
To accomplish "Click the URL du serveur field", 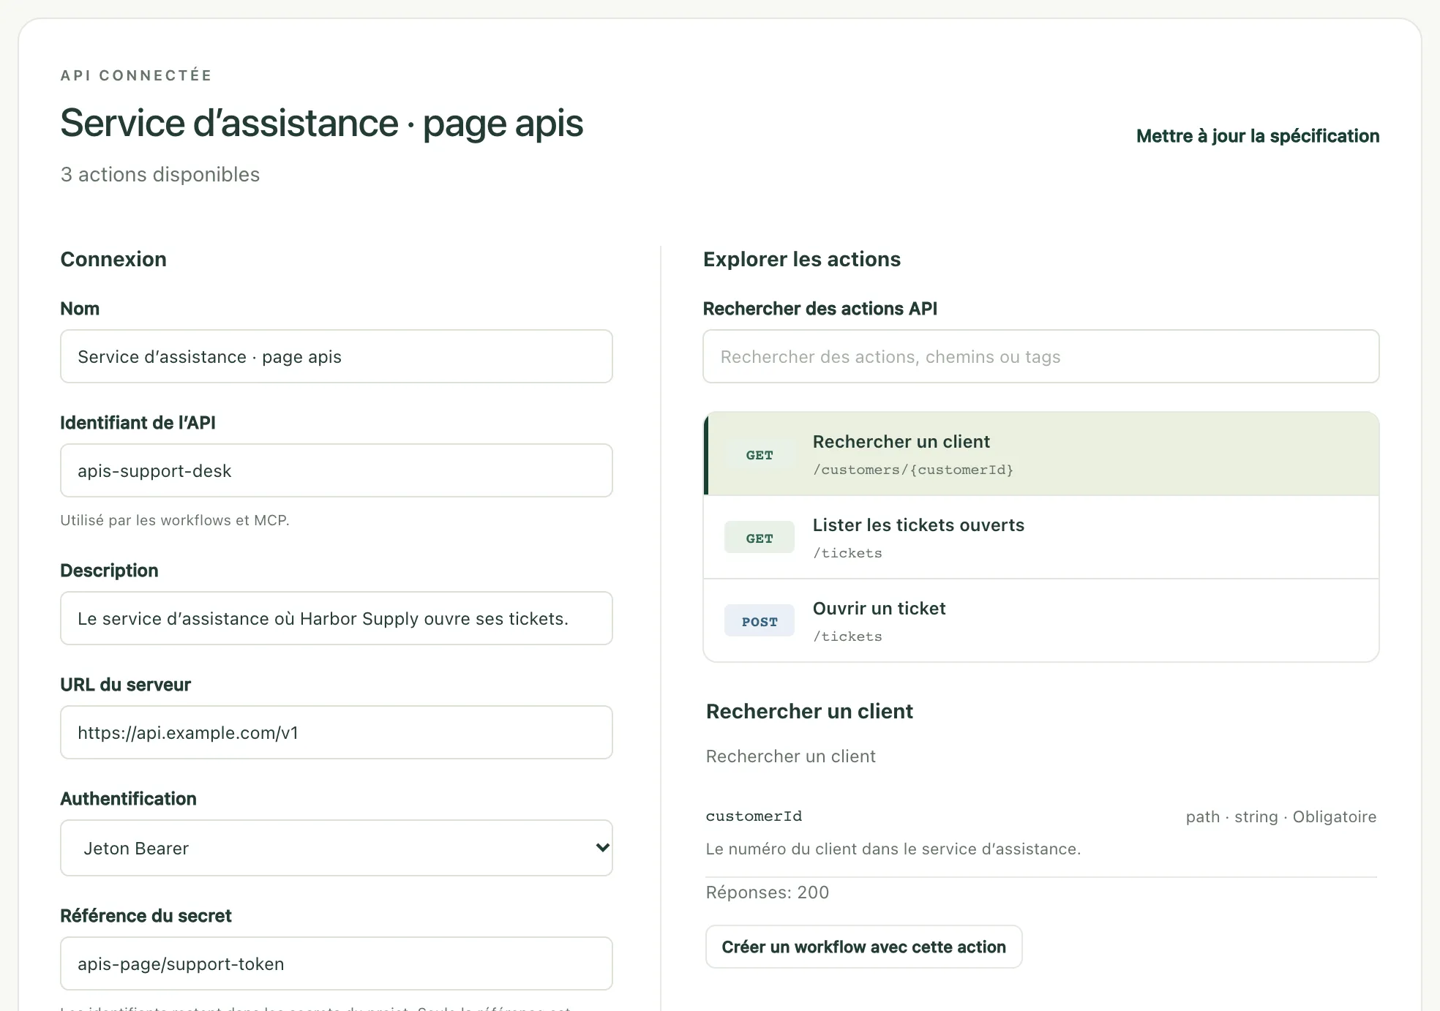I will tap(336, 732).
